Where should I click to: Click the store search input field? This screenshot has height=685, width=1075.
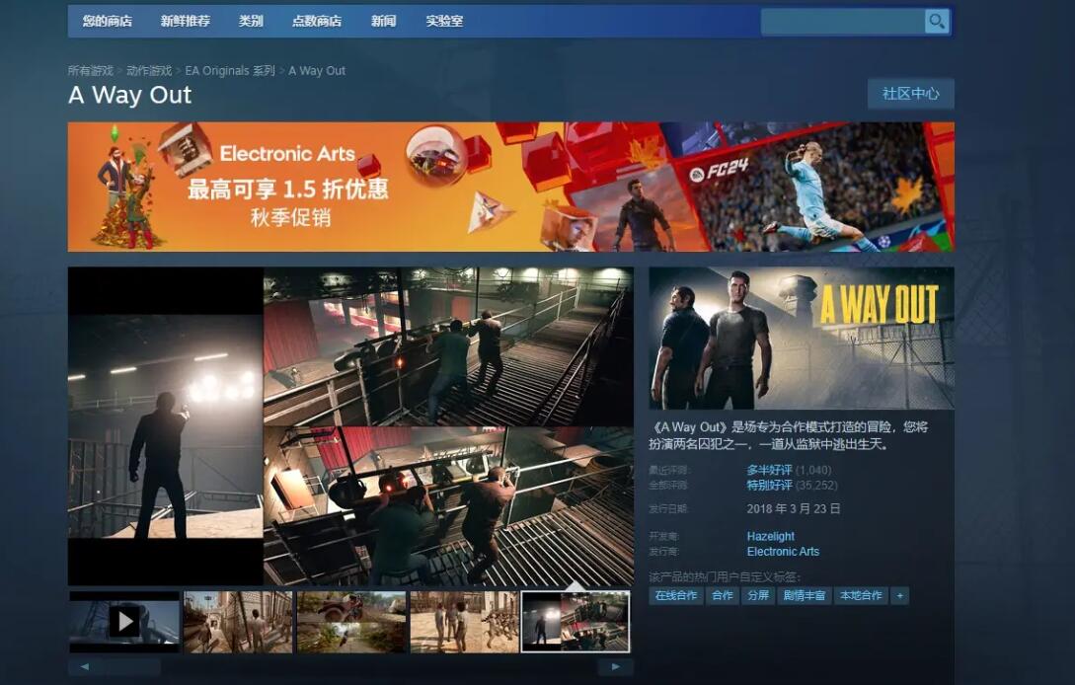pyautogui.click(x=843, y=22)
